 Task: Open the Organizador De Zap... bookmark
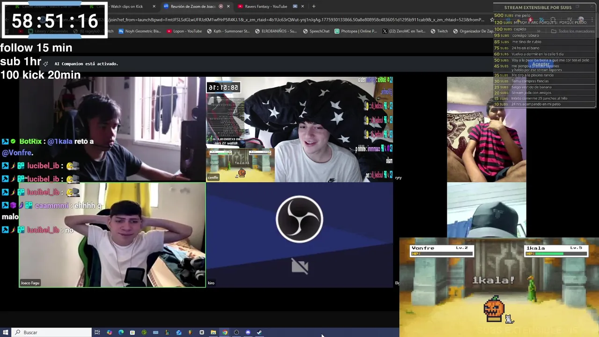pos(473,31)
